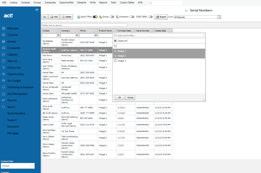Viewport: 261px width, 173px height.
Task: Uncheck the Widget 2 checkbox
Action: pyautogui.click(x=115, y=56)
